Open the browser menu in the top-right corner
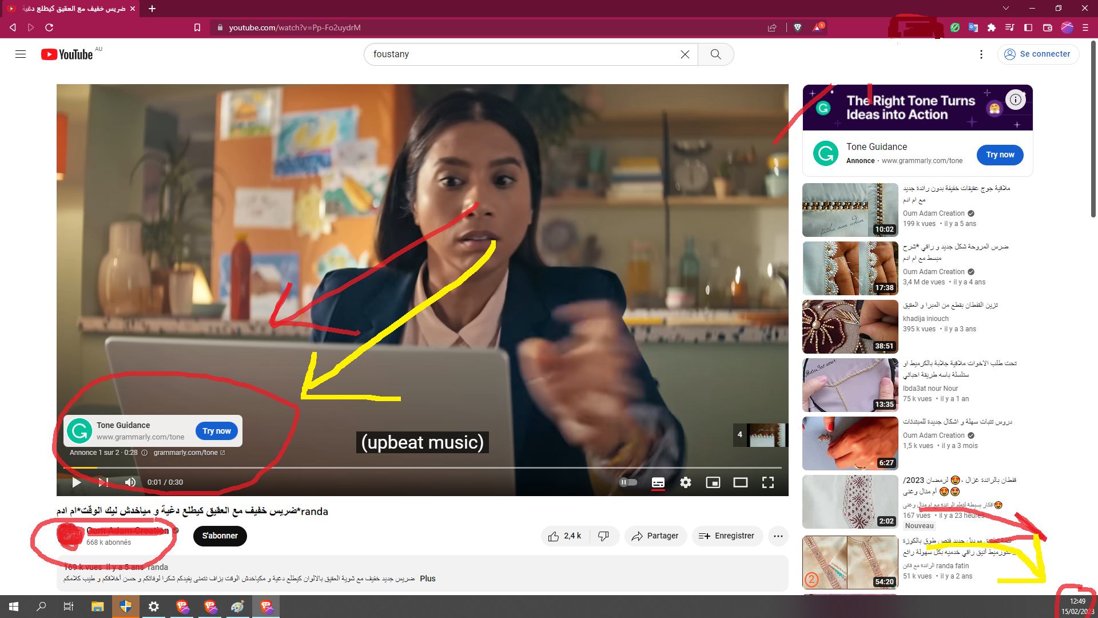 [1085, 27]
